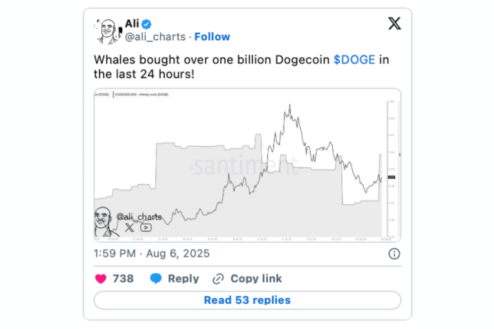This screenshot has height=329, width=494.
Task: Click the YouTube icon in chart watermark
Action: tap(146, 227)
